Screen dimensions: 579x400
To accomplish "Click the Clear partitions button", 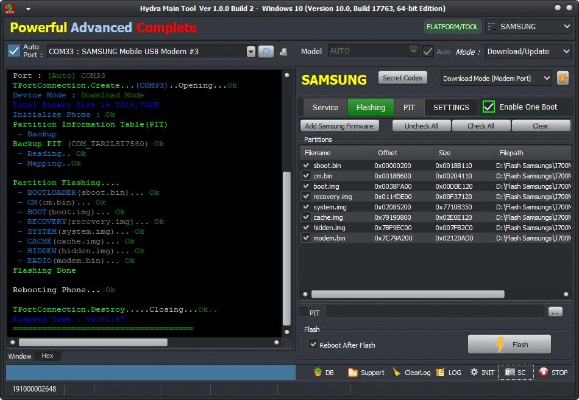I will (541, 126).
